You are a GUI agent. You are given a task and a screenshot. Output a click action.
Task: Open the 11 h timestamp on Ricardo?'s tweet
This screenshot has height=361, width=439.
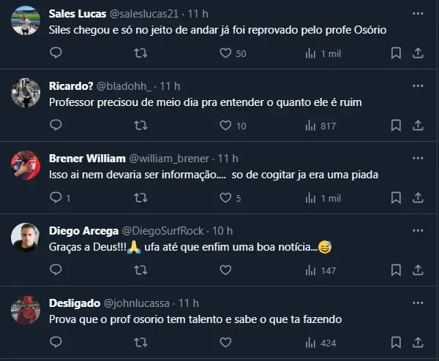(x=170, y=86)
